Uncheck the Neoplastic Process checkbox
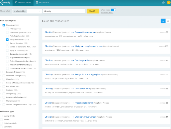Viewport: 171px width, 129px height. point(7,40)
